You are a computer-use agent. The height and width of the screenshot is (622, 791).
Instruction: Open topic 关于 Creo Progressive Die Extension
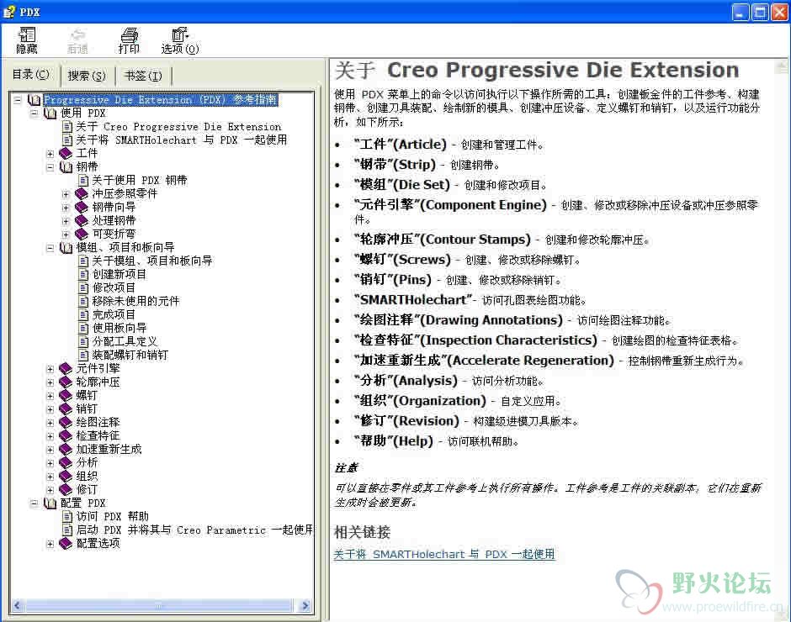[178, 127]
